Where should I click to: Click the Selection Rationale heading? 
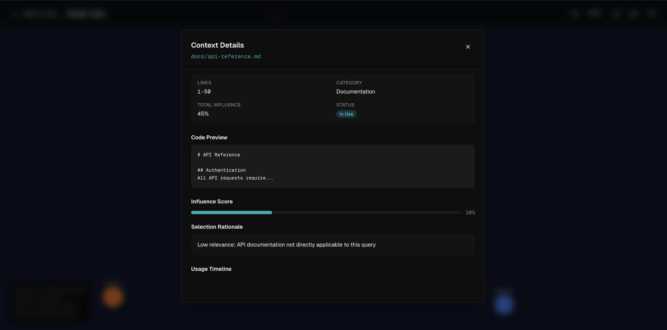[217, 227]
